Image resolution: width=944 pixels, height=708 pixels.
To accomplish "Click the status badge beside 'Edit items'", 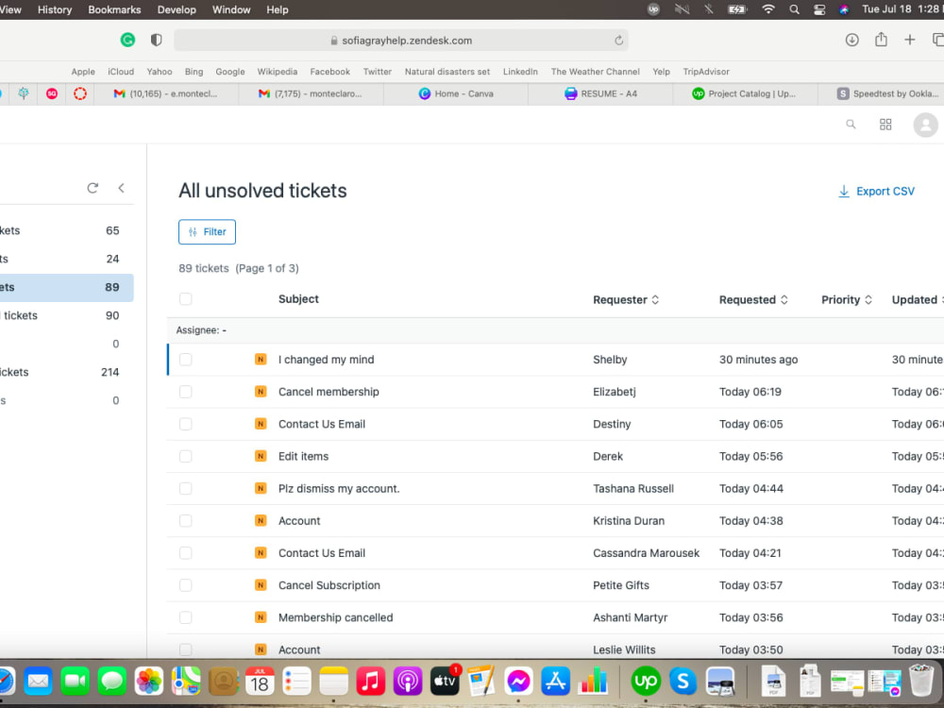I will 261,456.
